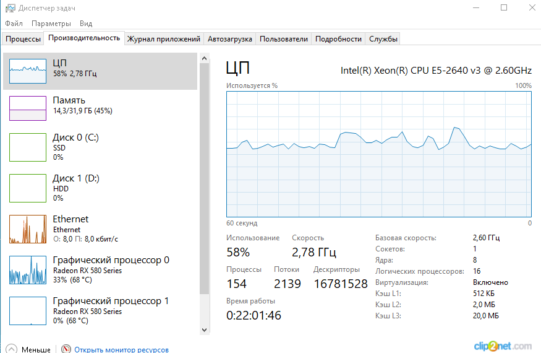Click the resource monitor icon at bottom
541x353 pixels.
coord(66,349)
